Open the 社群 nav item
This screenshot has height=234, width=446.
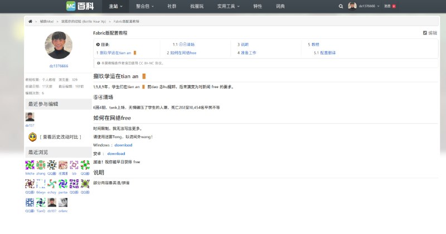[x=172, y=6]
